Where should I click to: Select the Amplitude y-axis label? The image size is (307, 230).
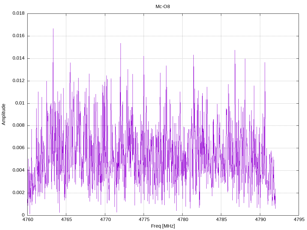(x=4, y=114)
